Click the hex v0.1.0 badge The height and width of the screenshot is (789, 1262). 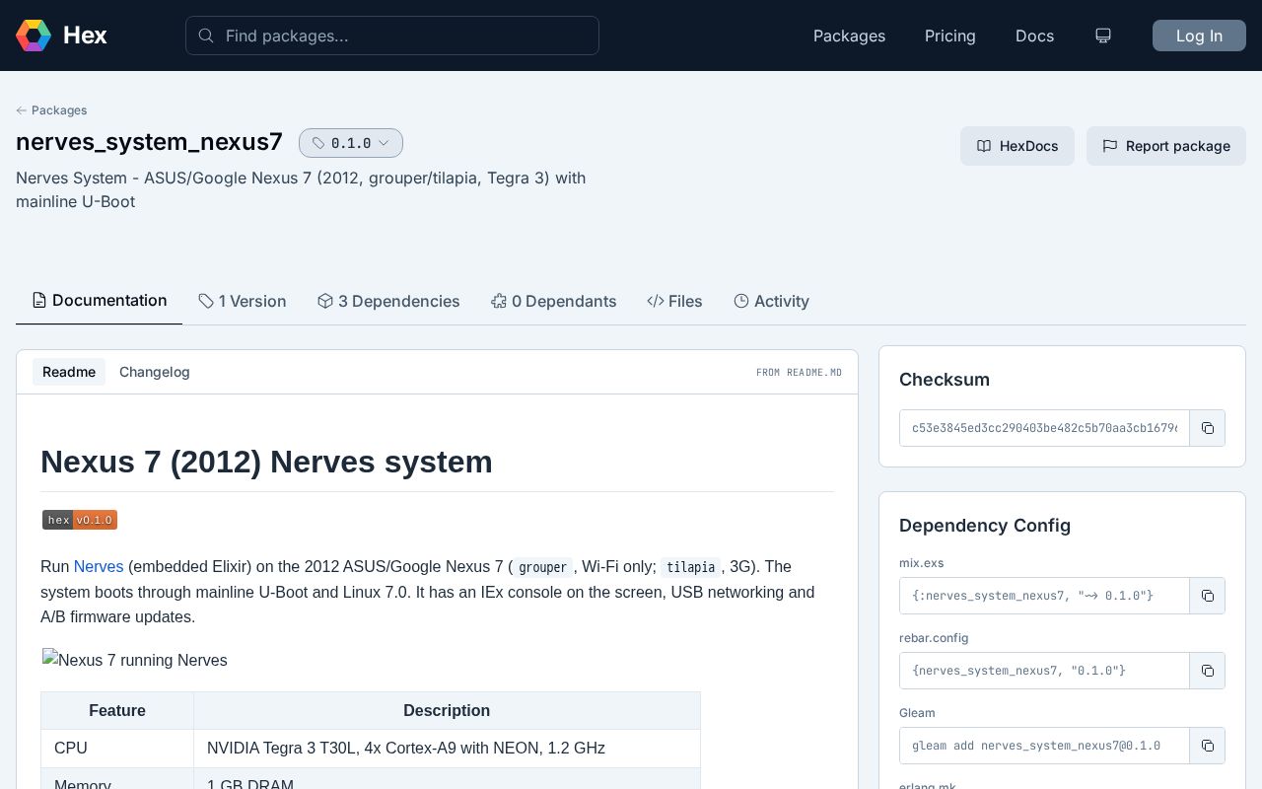tap(80, 520)
